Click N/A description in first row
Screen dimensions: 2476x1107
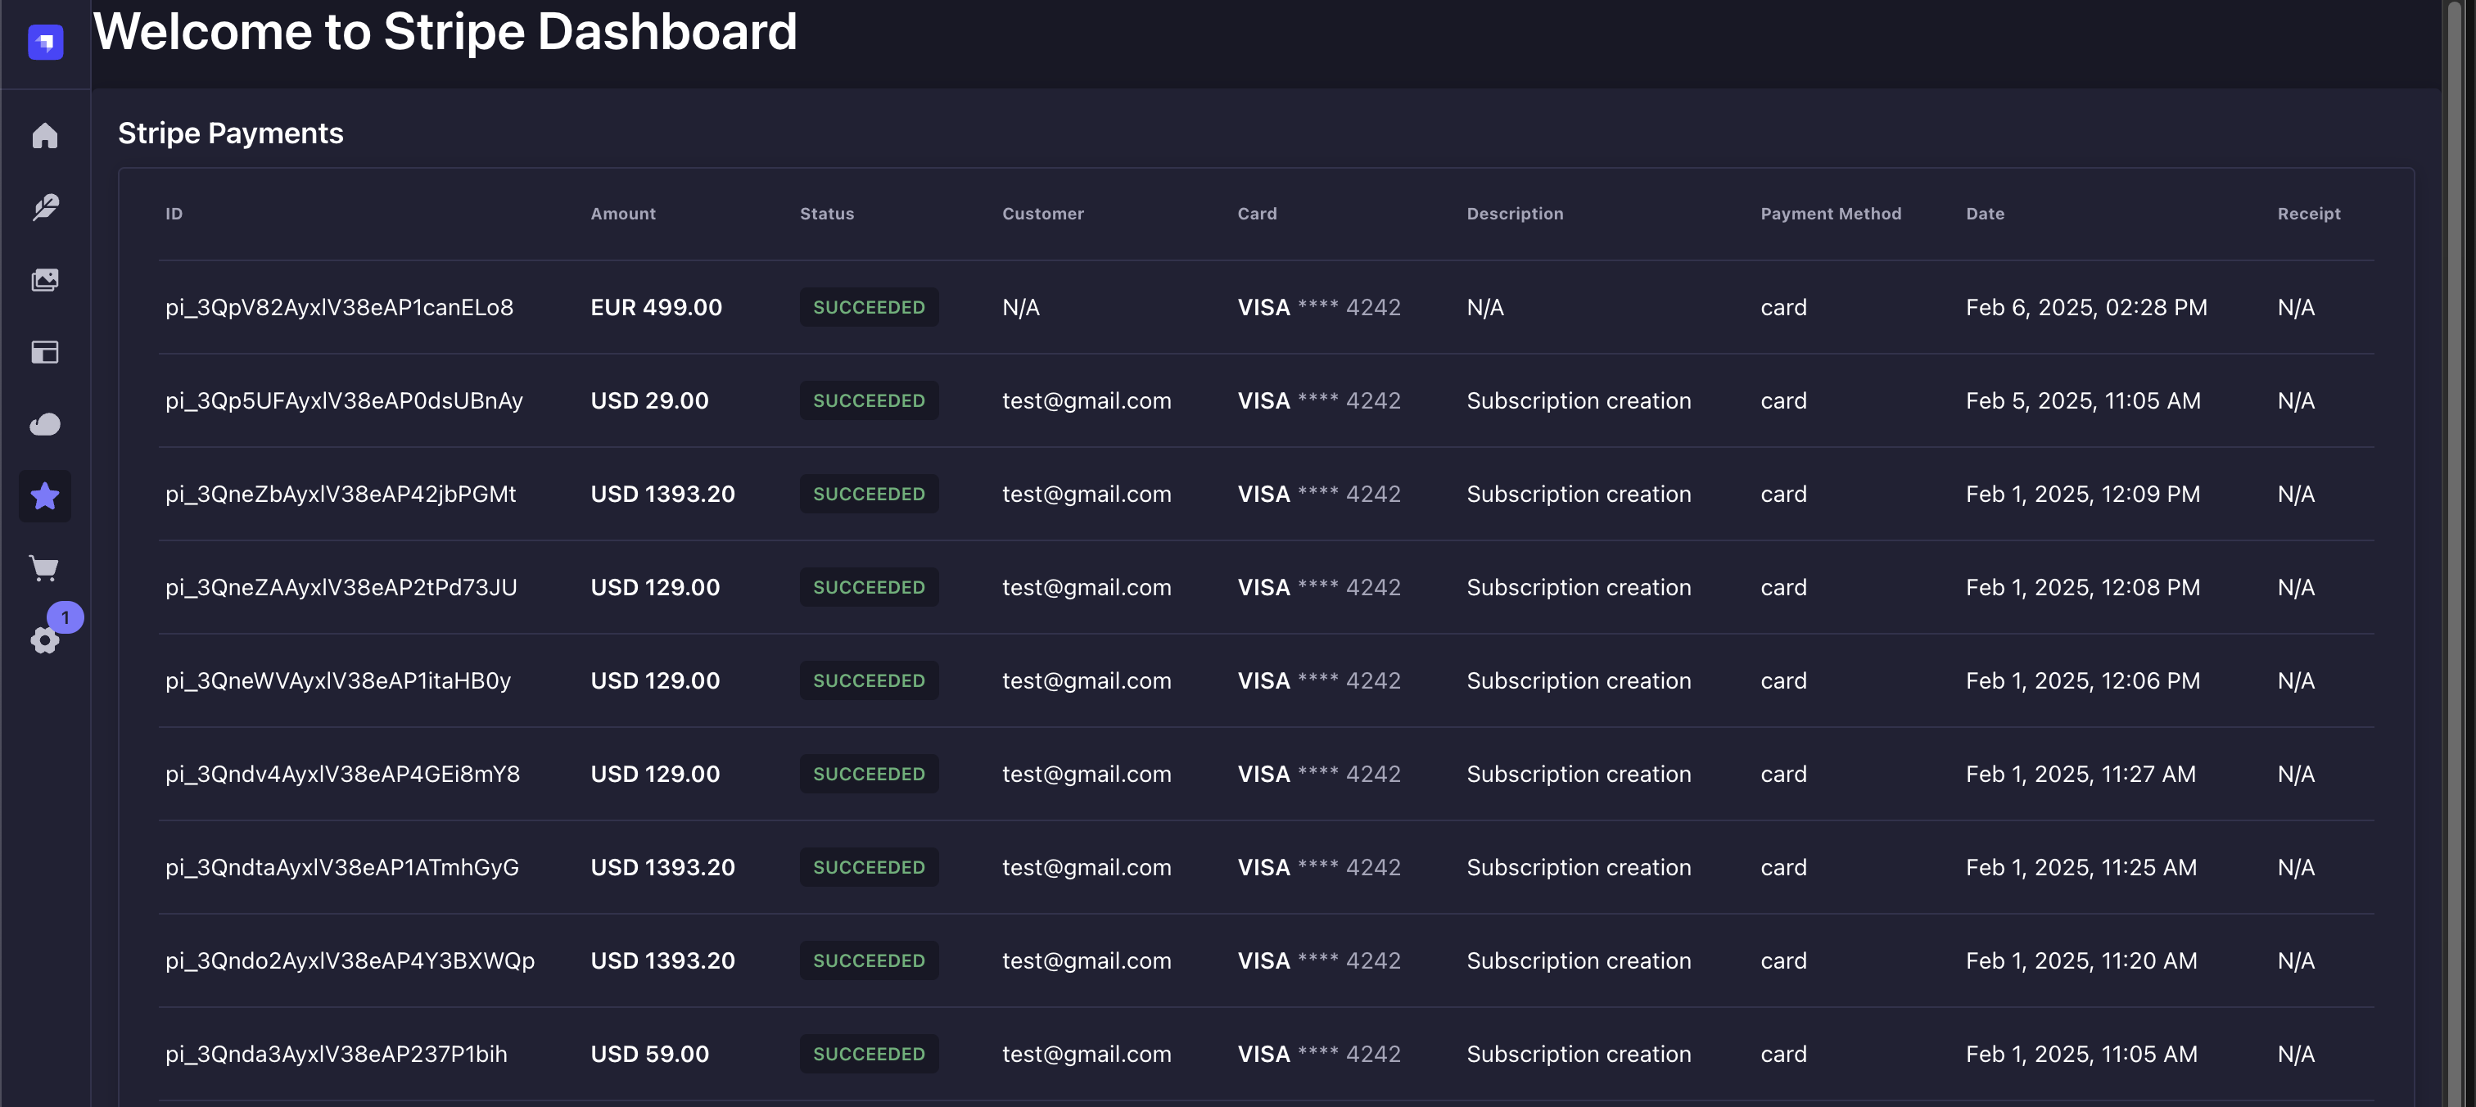1485,308
